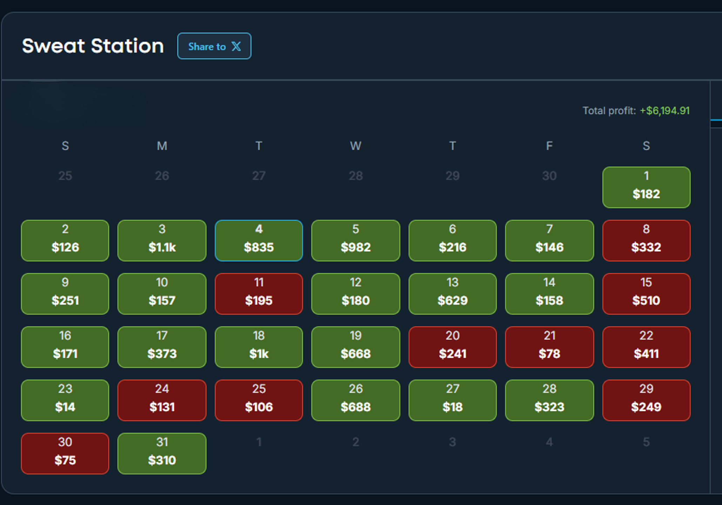Click day 16 with $171

(65, 347)
